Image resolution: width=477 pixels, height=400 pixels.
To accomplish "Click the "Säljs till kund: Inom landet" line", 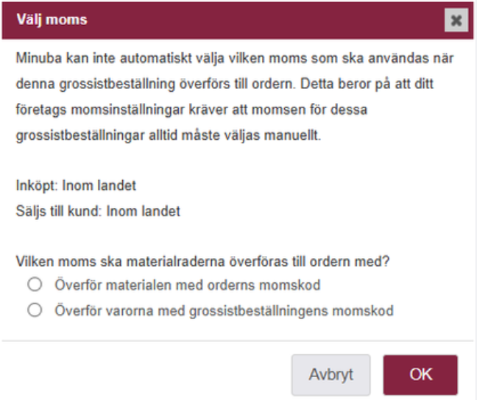I will [x=98, y=212].
